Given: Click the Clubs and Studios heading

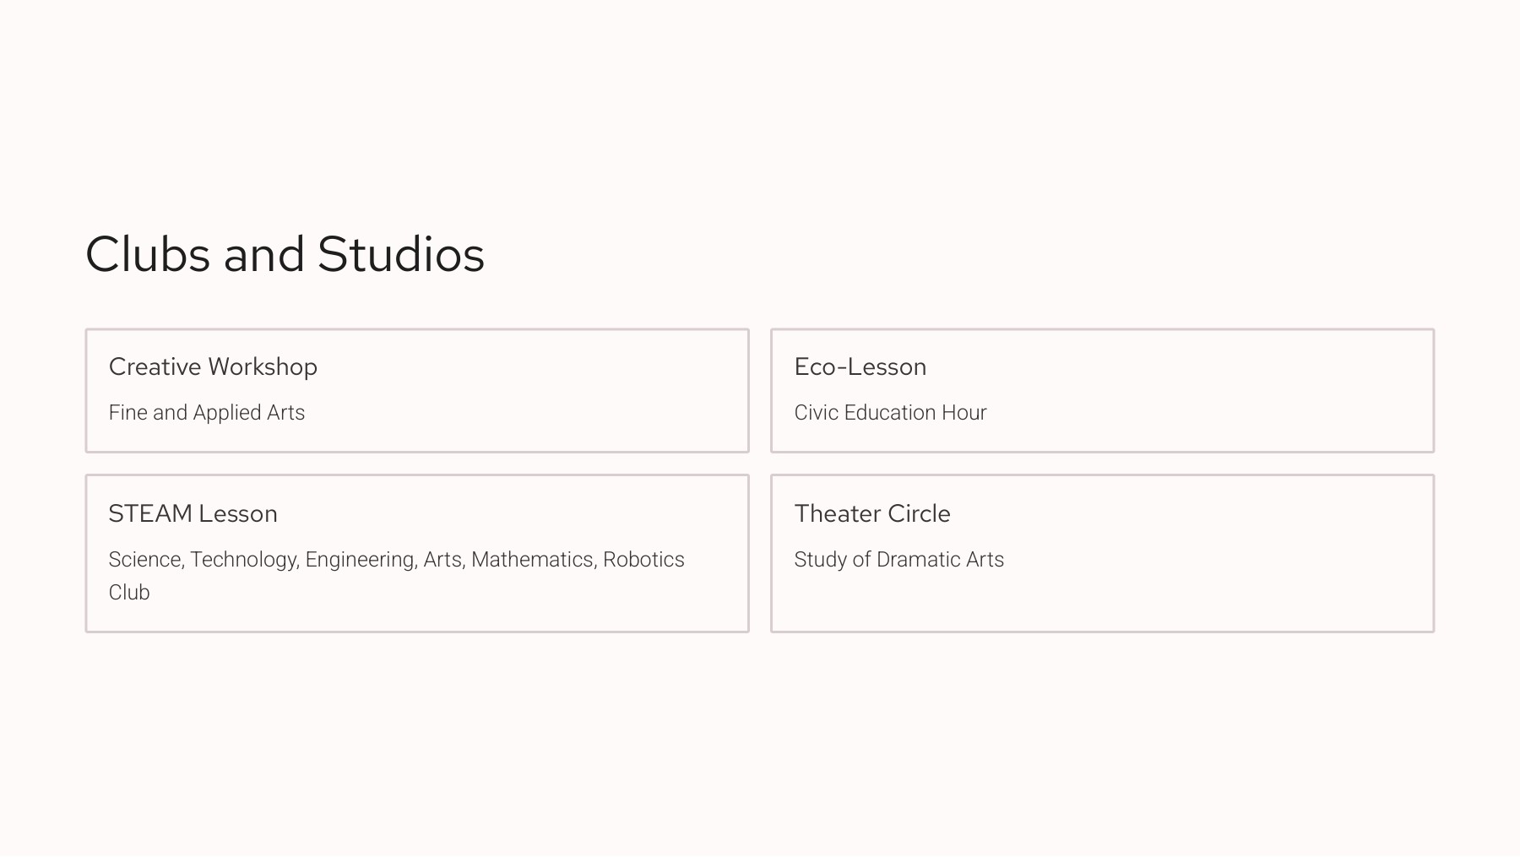Looking at the screenshot, I should (285, 254).
